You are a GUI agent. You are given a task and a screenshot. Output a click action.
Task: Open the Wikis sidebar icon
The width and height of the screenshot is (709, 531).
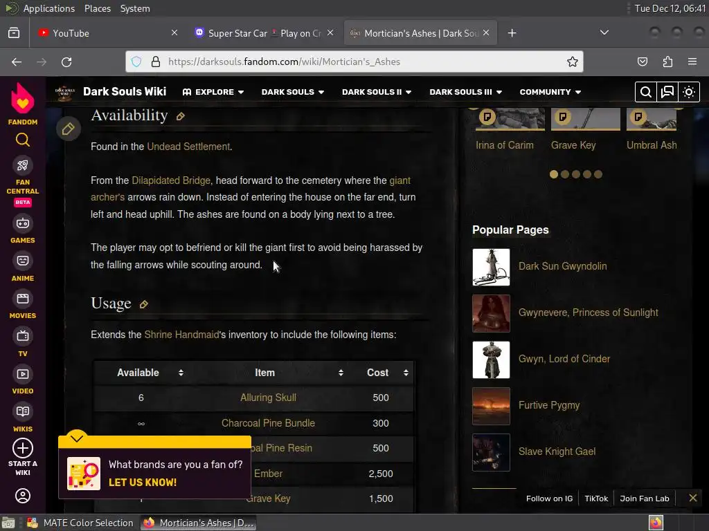click(23, 412)
